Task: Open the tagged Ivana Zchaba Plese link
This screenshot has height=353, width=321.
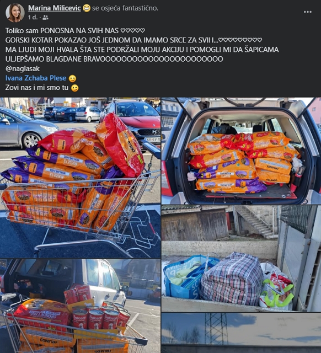Action: point(36,78)
